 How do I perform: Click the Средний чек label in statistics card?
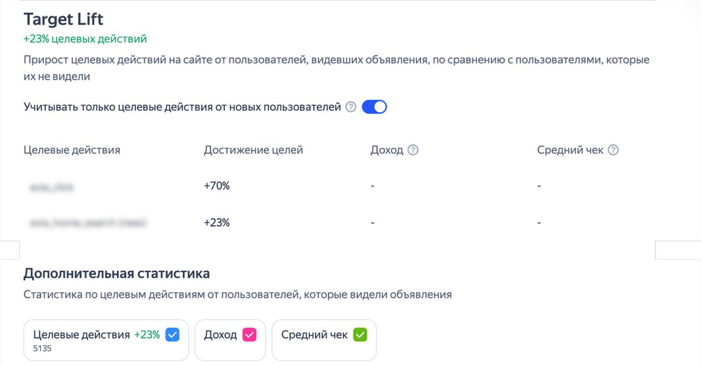[x=314, y=335]
